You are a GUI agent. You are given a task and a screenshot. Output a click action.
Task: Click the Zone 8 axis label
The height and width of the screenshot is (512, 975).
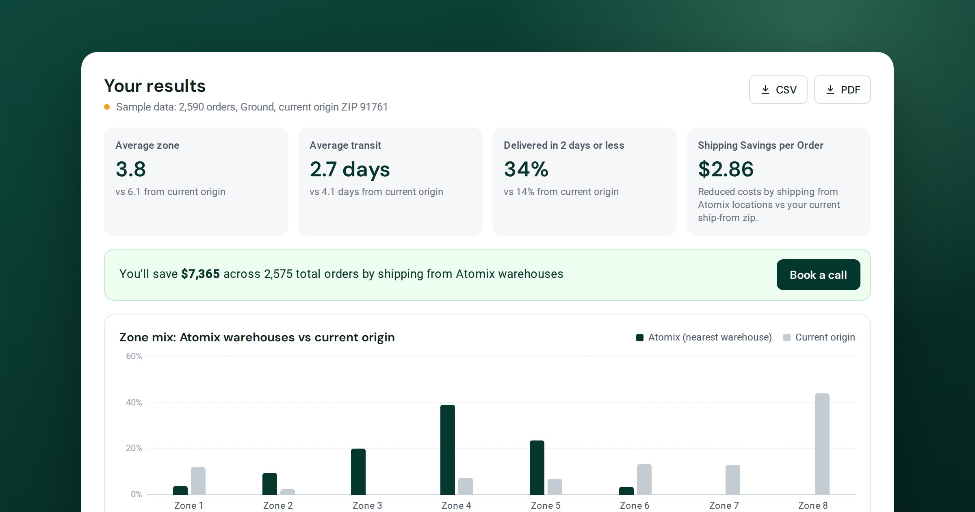tap(813, 505)
